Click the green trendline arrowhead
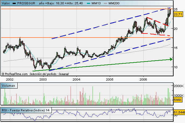This screenshot has height=123, width=185. click(171, 59)
